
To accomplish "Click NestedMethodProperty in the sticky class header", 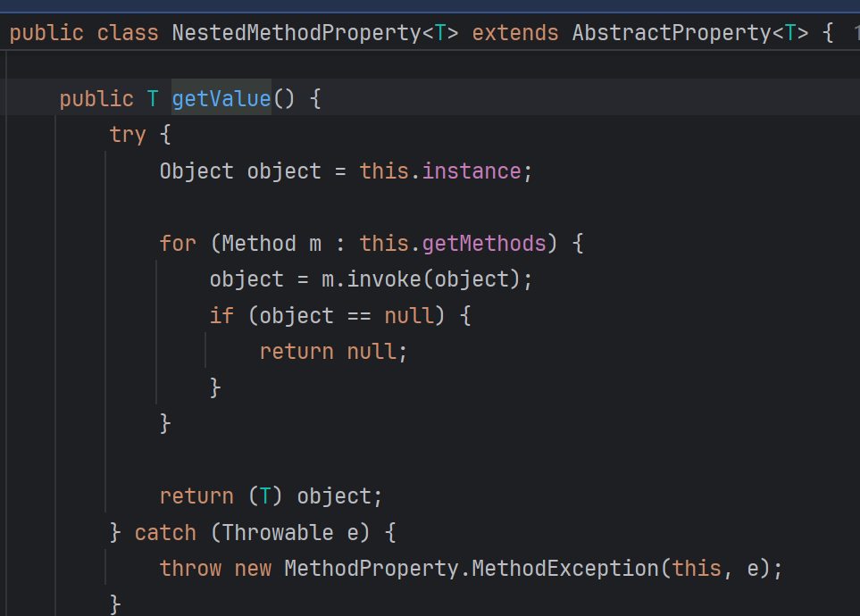I will pyautogui.click(x=296, y=33).
